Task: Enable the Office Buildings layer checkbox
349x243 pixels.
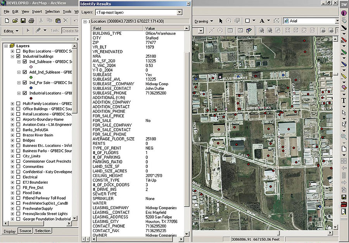Action: pyautogui.click(x=18, y=109)
